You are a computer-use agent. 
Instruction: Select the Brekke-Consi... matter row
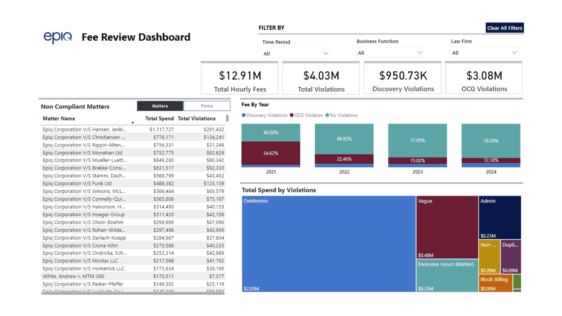click(x=133, y=168)
